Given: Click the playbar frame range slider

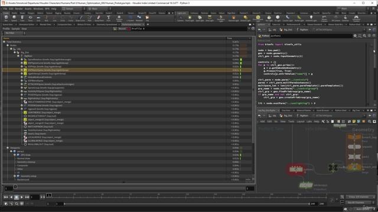Looking at the screenshot, I should pyautogui.click(x=187, y=204).
